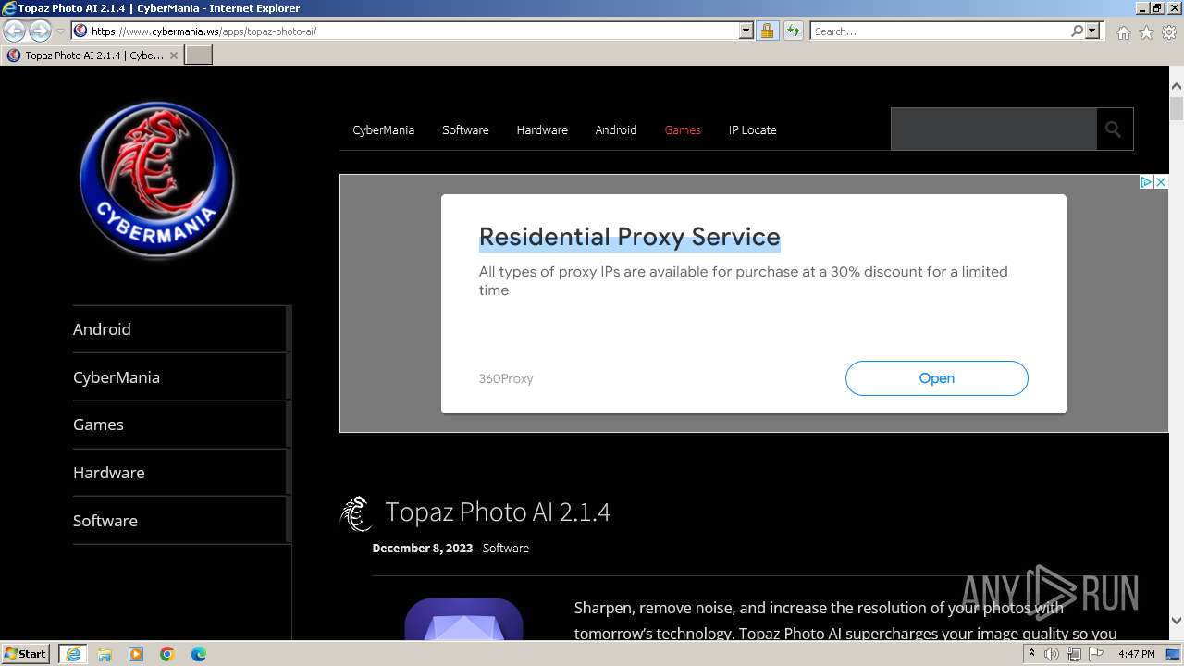Open the search provider dropdown arrow
Screen dimensions: 1184x666
tap(1092, 31)
